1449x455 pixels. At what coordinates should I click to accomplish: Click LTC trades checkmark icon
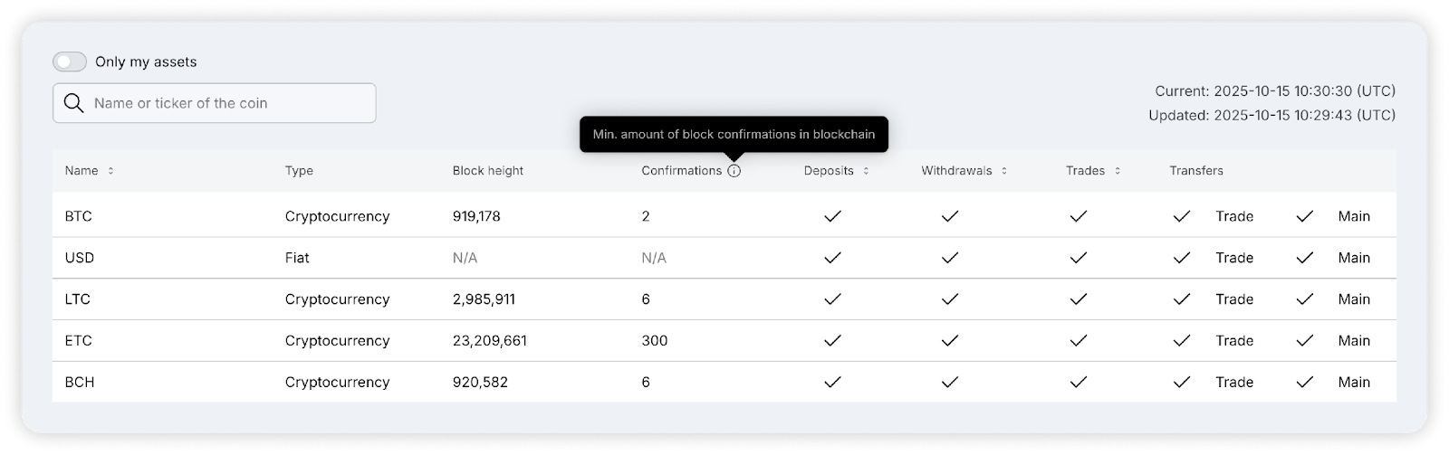1078,299
